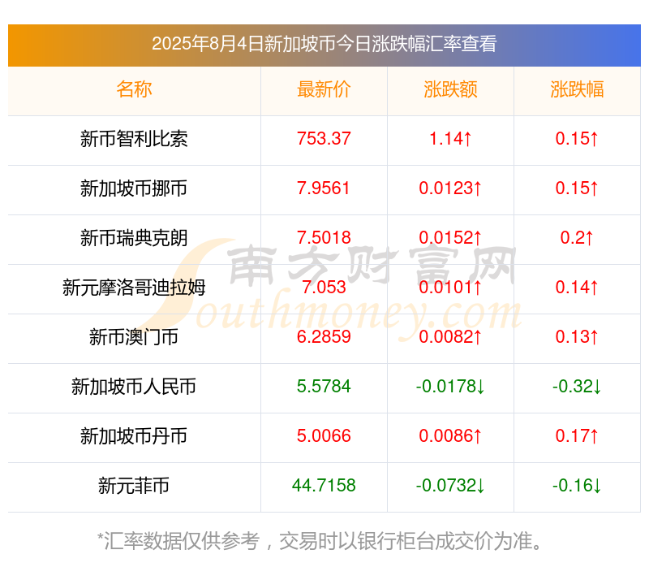Click the row name '新币智利比索'
Viewport: 649px width, 567px height.
click(134, 139)
